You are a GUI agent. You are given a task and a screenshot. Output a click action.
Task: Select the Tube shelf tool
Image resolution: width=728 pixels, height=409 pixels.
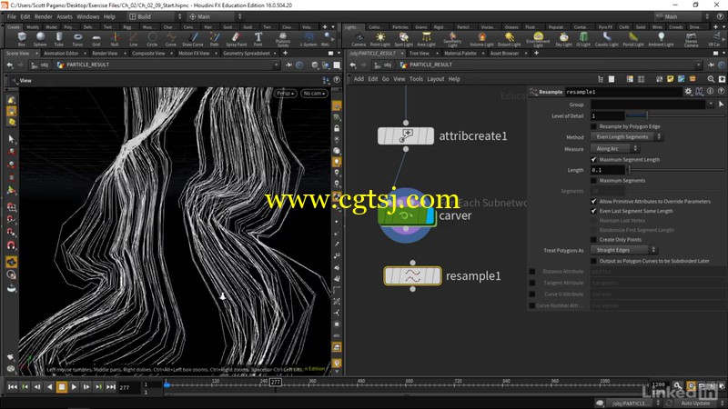[x=59, y=39]
